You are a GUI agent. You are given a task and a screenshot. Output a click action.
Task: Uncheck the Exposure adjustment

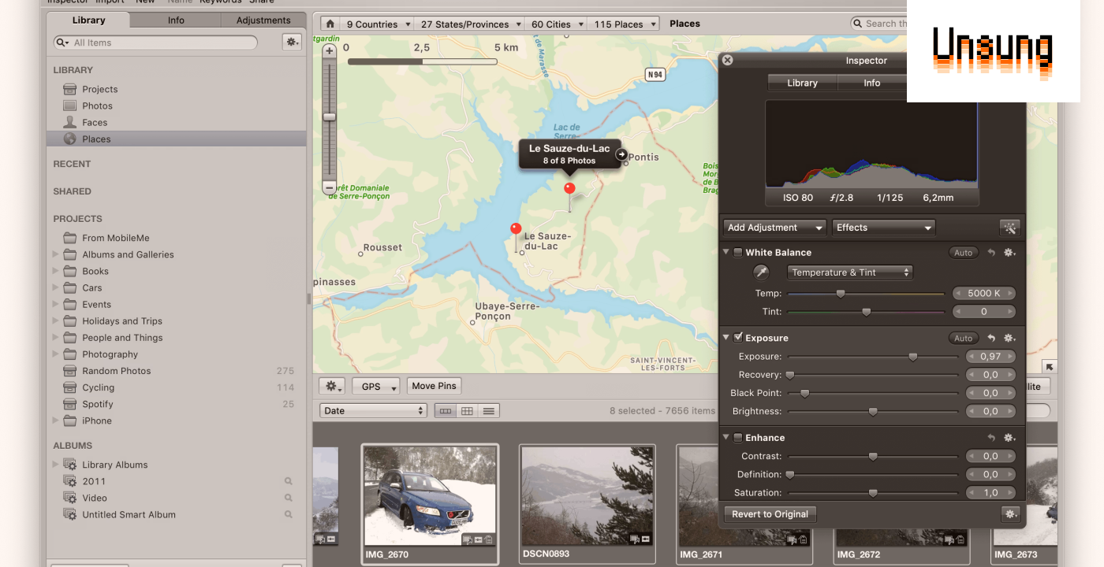pyautogui.click(x=738, y=338)
